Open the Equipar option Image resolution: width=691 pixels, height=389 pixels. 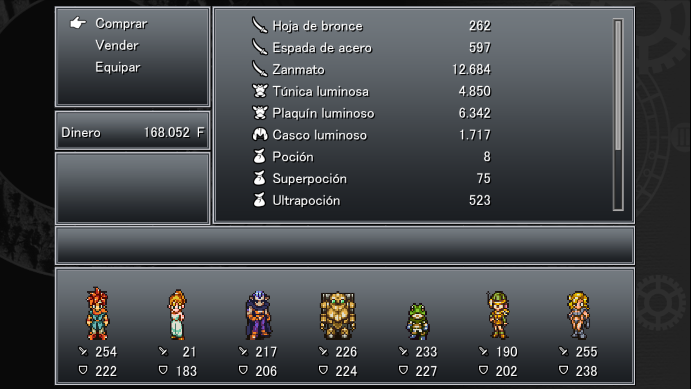coord(118,67)
